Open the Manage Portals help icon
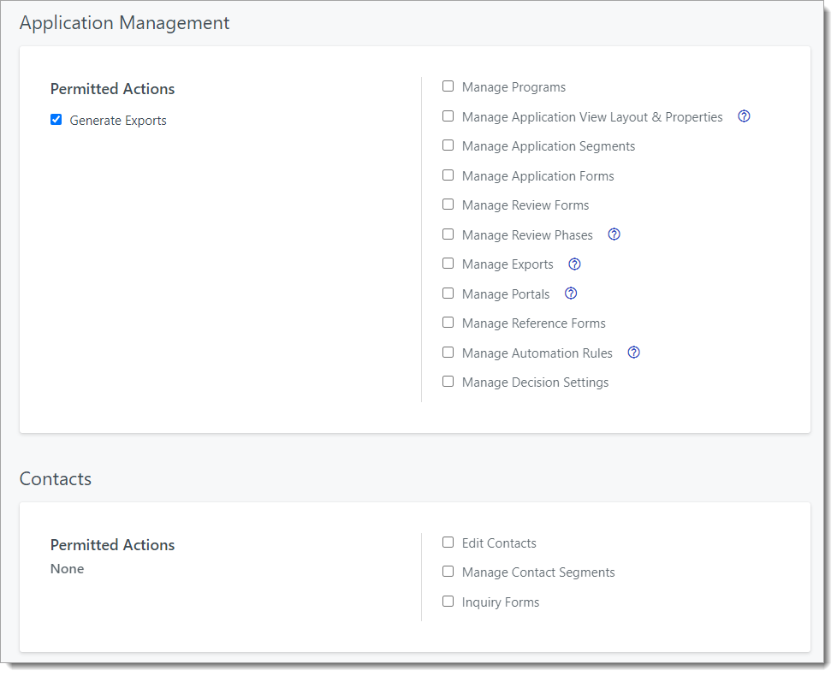Screen dimensions: 837x676 click(x=570, y=293)
